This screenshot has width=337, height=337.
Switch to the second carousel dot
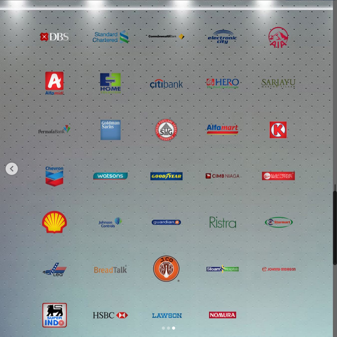(168, 328)
